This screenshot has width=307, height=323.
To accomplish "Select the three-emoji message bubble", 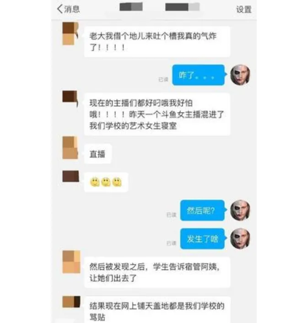I will 106,182.
